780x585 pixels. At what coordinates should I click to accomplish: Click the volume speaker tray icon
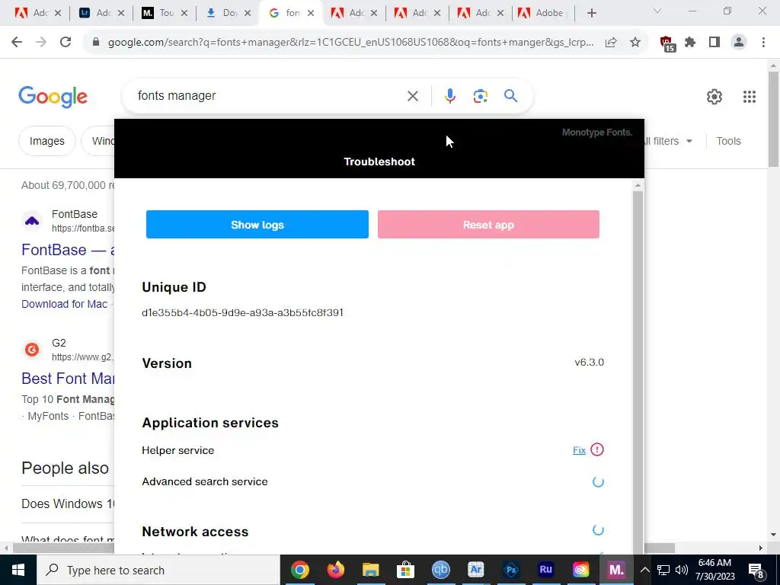[x=682, y=570]
